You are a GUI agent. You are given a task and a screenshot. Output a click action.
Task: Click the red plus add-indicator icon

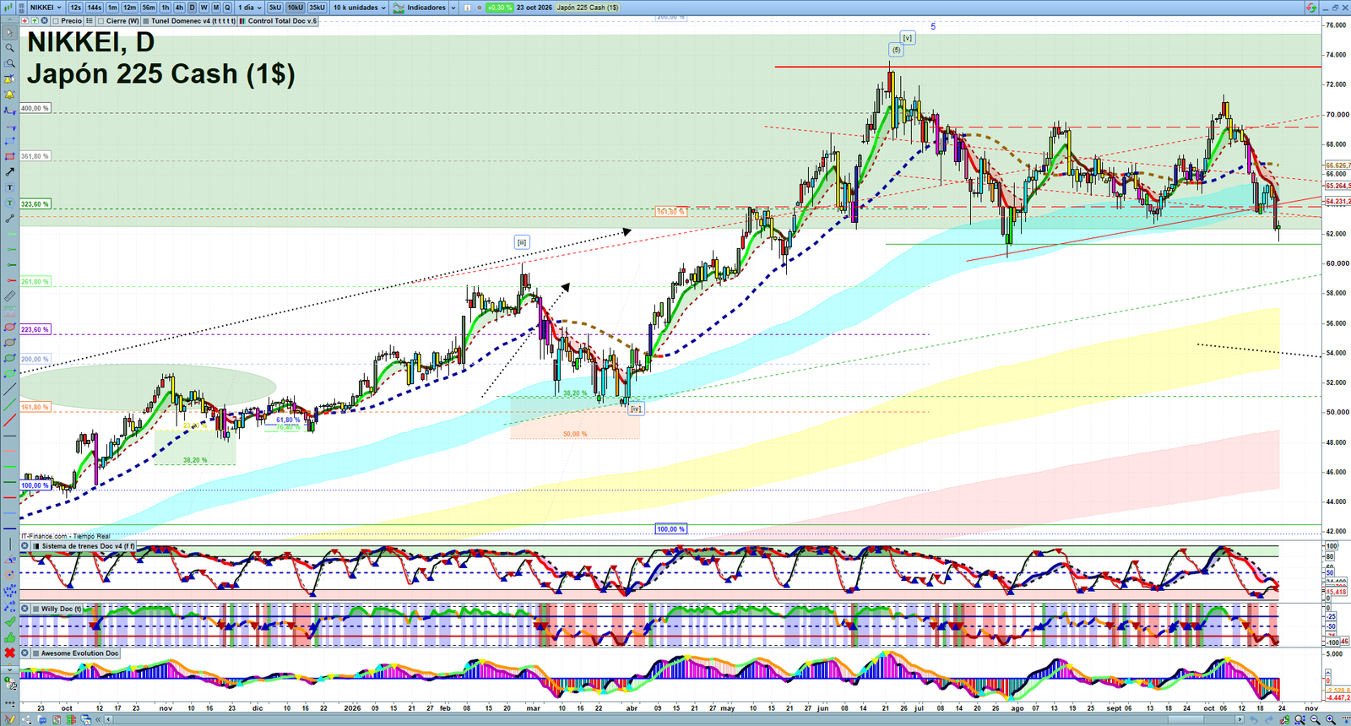pos(25,21)
